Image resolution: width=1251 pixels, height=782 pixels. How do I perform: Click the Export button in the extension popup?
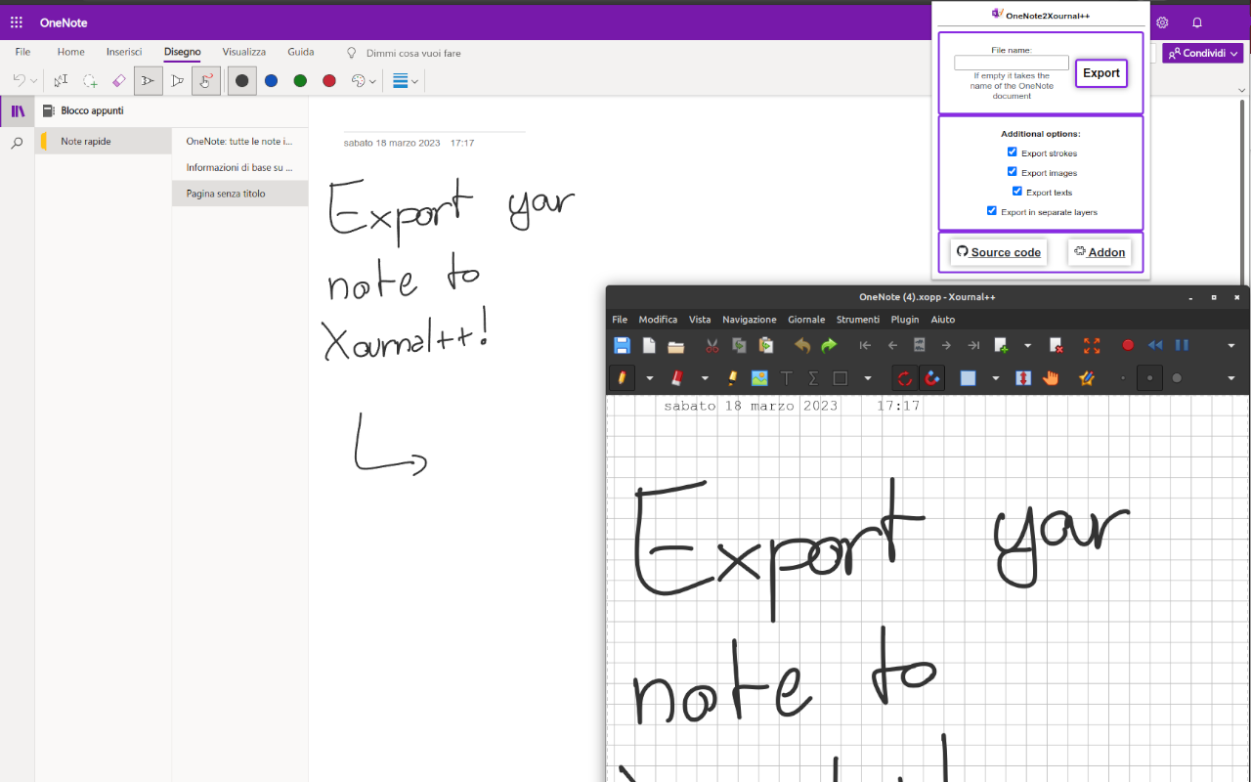(x=1101, y=73)
